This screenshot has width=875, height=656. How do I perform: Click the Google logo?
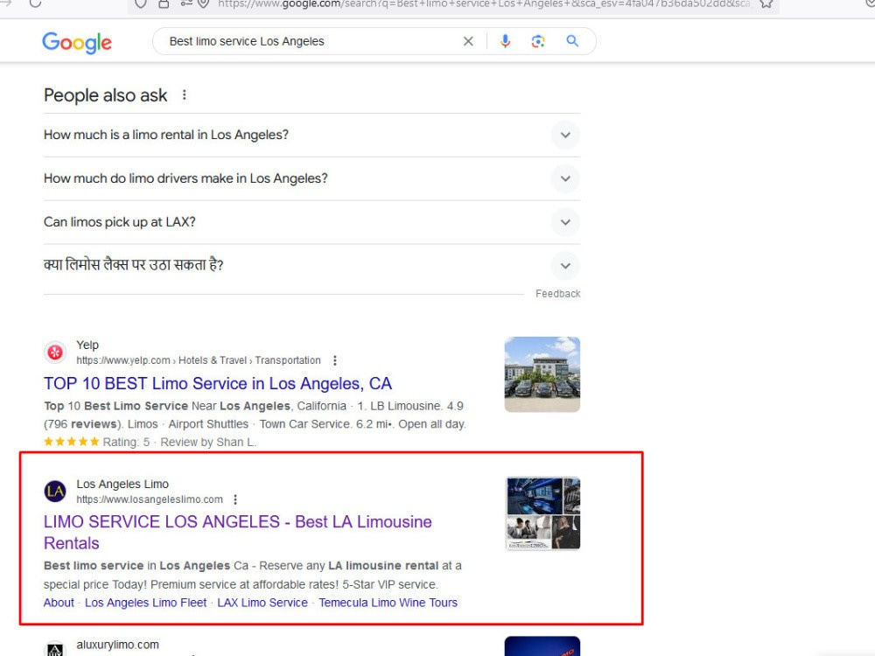[x=77, y=42]
